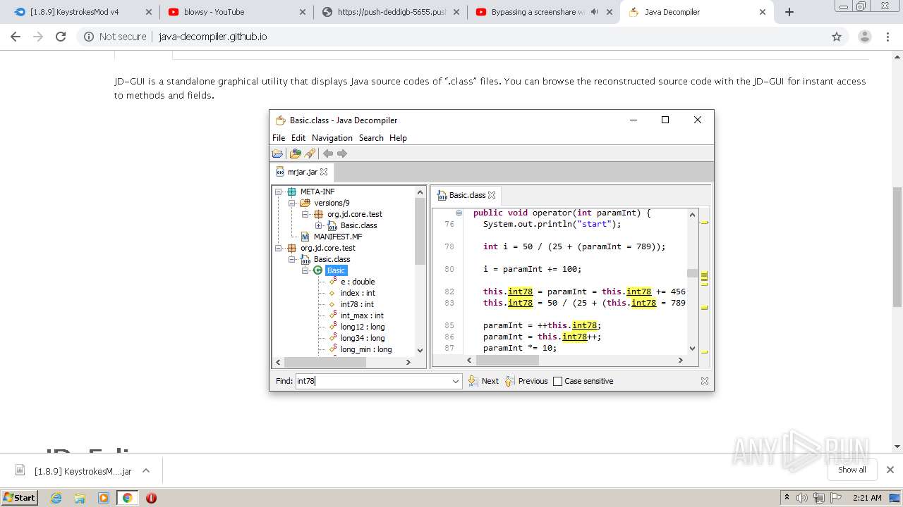Image resolution: width=903 pixels, height=507 pixels.
Task: Open the Help menu
Action: (398, 138)
